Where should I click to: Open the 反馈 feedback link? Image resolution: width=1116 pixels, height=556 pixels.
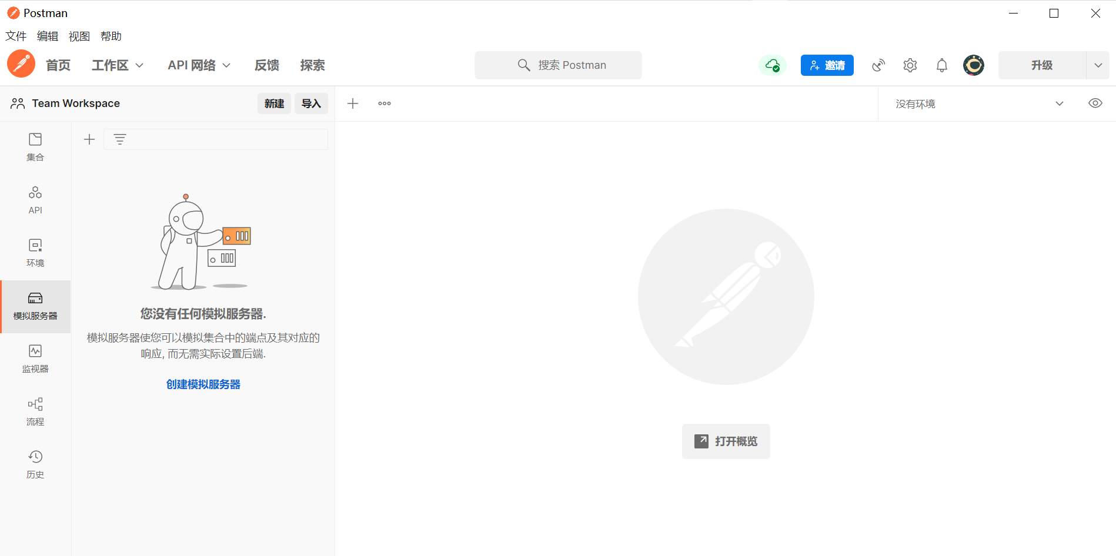point(267,65)
